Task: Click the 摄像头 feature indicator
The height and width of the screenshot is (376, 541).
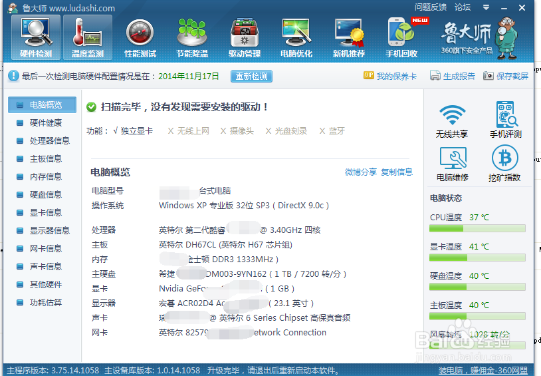Action: (237, 131)
